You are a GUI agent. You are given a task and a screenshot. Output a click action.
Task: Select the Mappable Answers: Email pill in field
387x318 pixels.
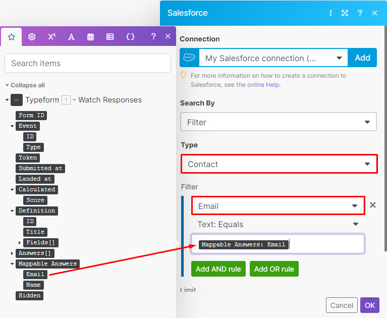point(244,244)
